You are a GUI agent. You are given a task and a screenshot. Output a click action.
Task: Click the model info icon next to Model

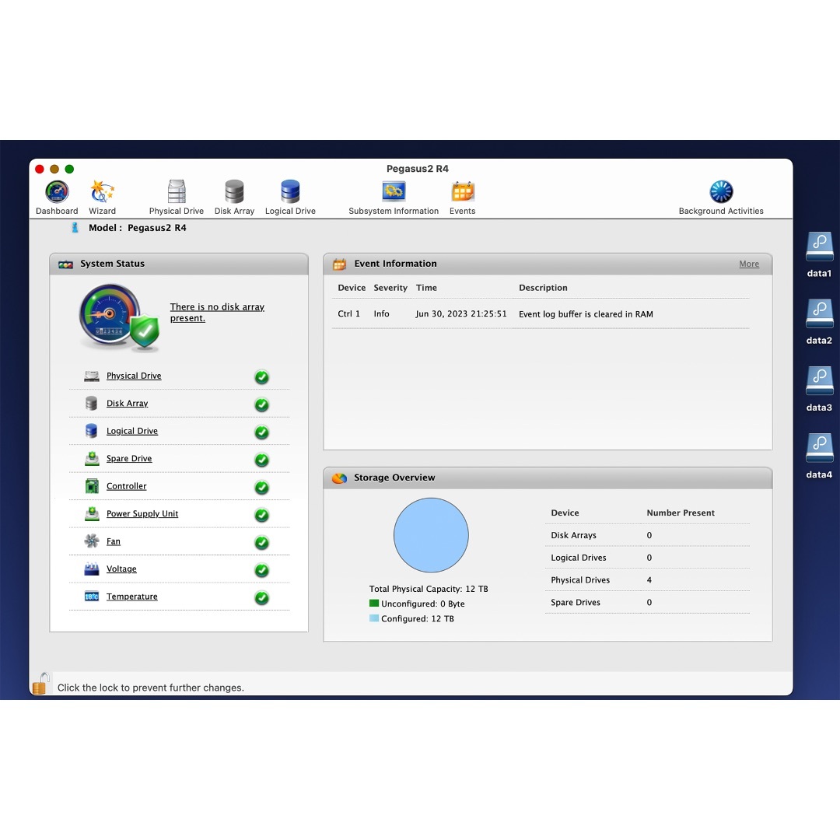75,228
